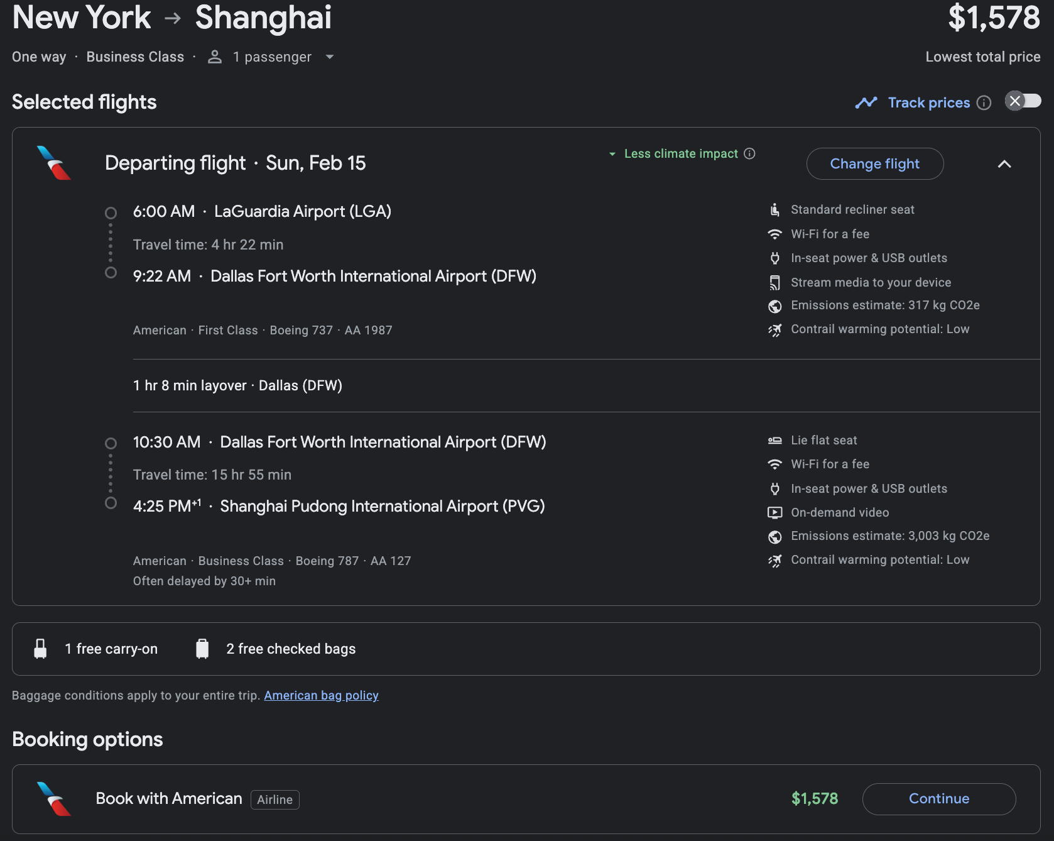Click the free carry-on luggage icon
The image size is (1054, 841).
coord(40,649)
